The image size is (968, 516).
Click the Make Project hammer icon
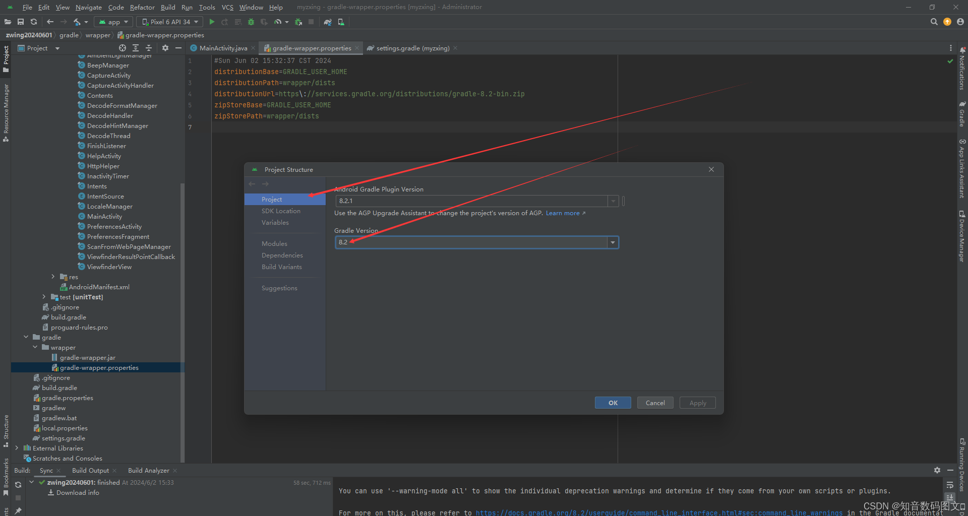coord(77,22)
